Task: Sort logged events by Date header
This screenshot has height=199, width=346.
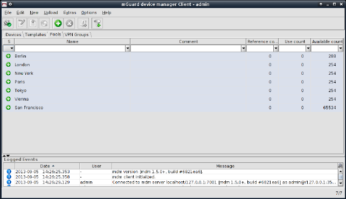Action: point(47,166)
